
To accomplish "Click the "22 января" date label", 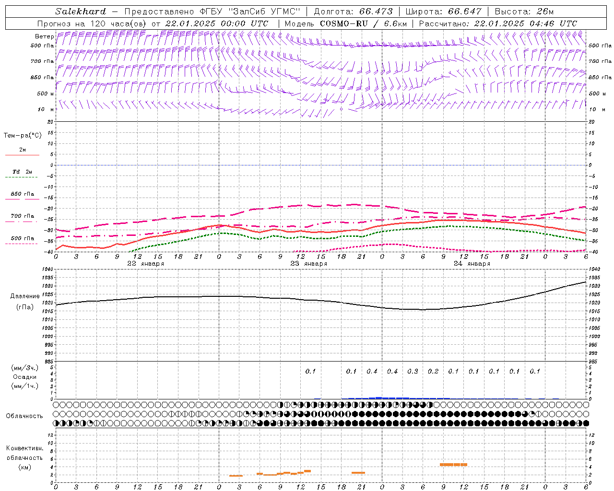I will 146,264.
